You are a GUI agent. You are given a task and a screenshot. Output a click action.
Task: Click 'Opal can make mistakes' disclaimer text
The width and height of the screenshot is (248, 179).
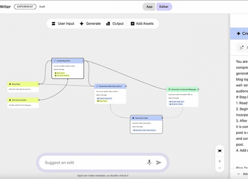[103, 176]
